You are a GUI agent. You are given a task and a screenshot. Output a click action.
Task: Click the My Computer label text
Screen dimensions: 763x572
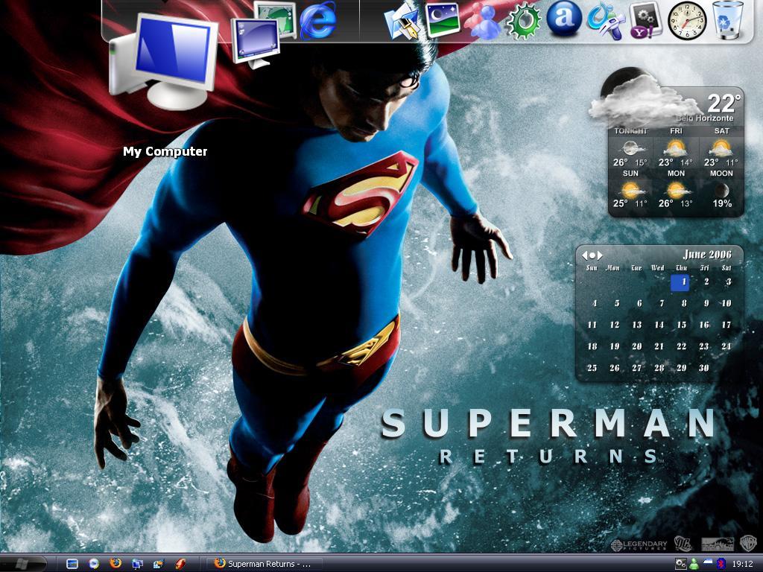(165, 152)
